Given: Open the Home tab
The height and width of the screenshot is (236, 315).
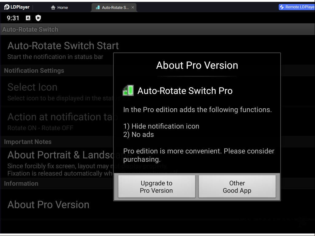Looking at the screenshot, I should click(x=59, y=7).
